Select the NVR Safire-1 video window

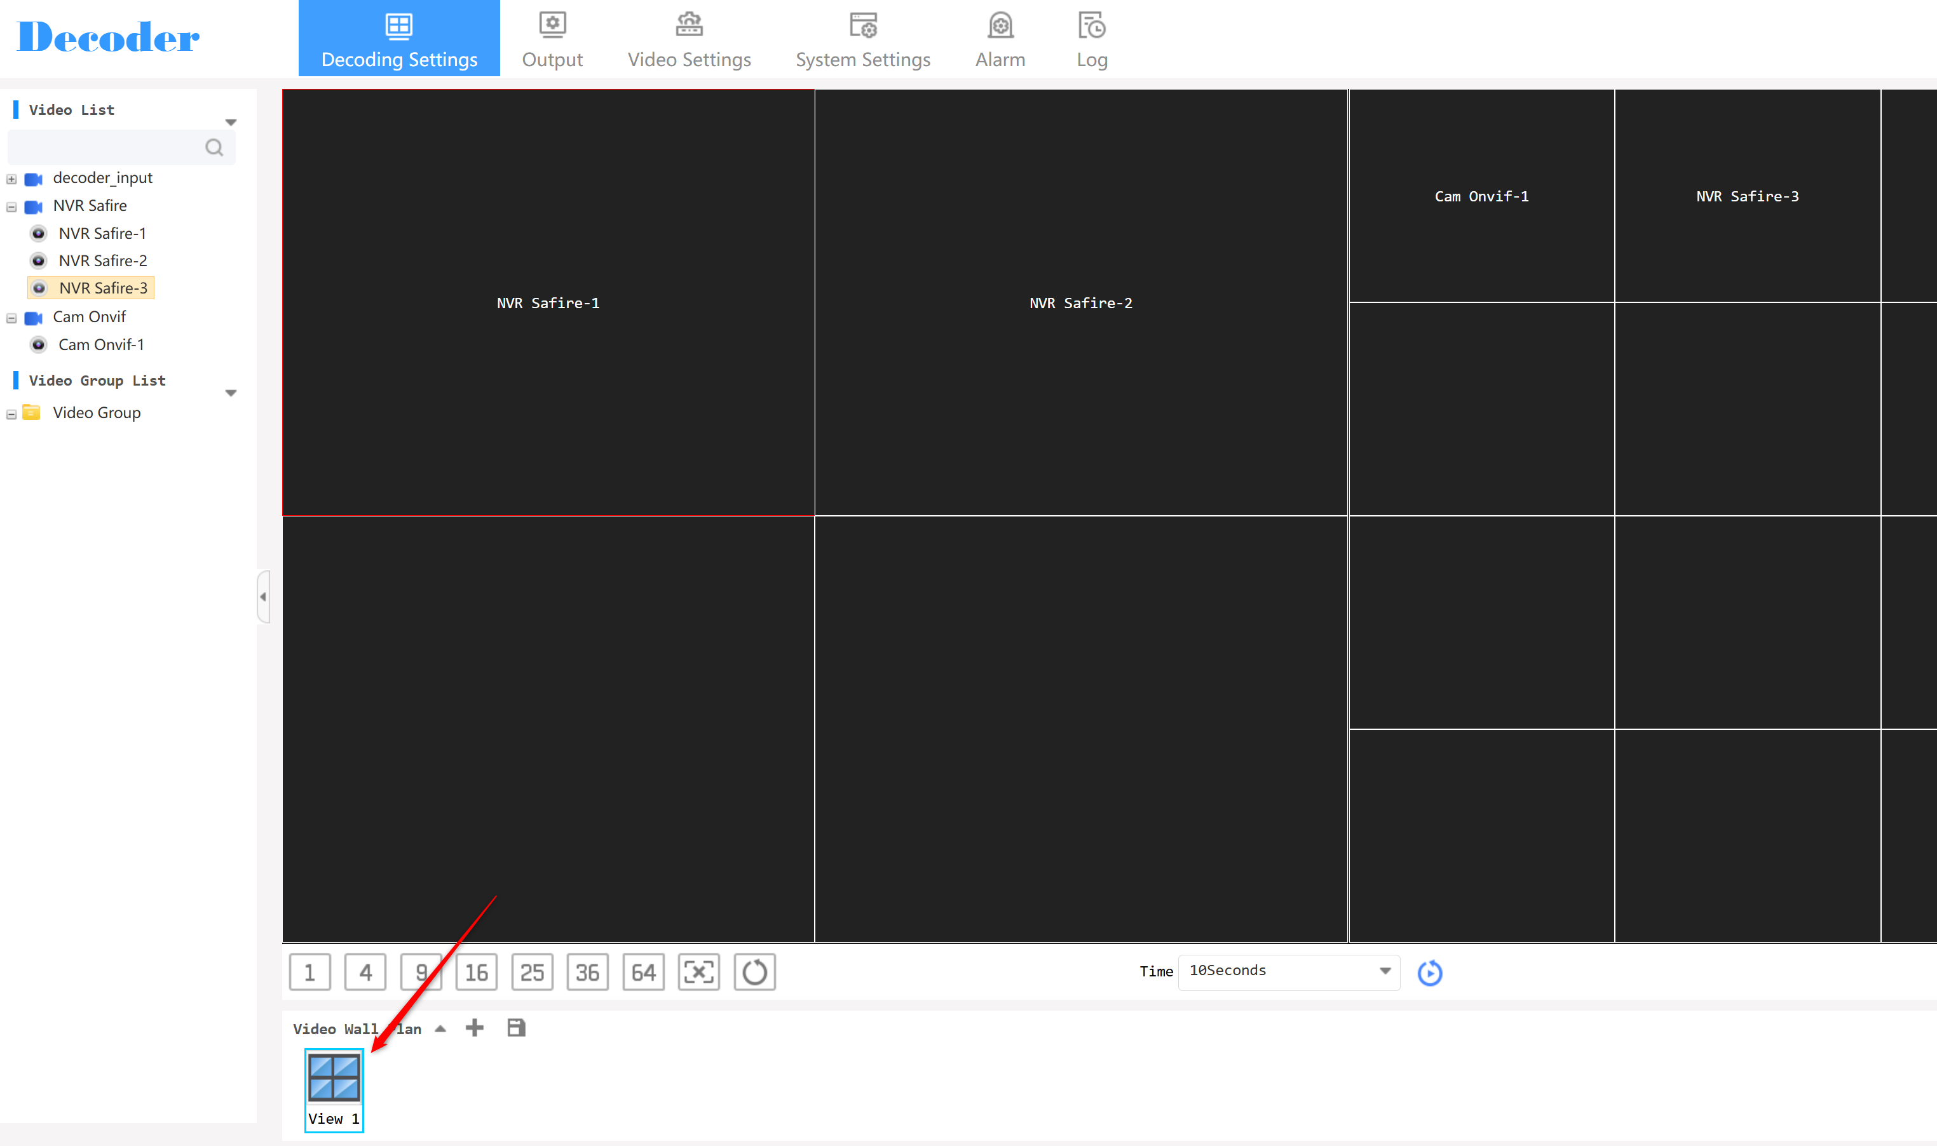pos(548,303)
